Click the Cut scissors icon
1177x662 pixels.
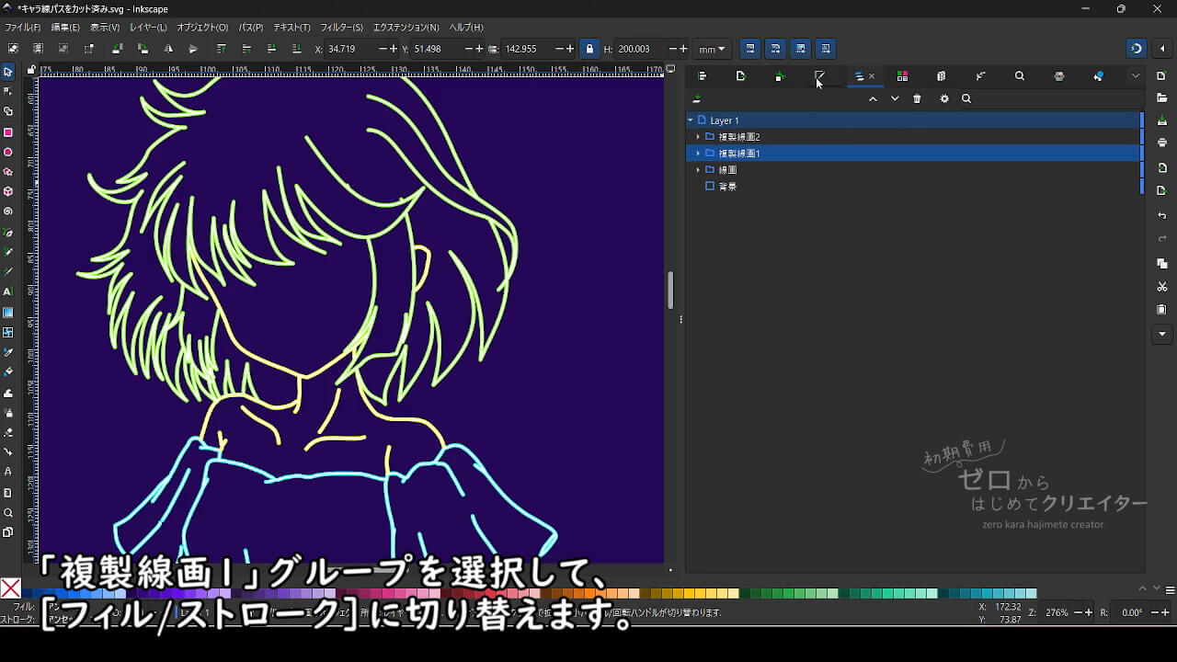1162,287
